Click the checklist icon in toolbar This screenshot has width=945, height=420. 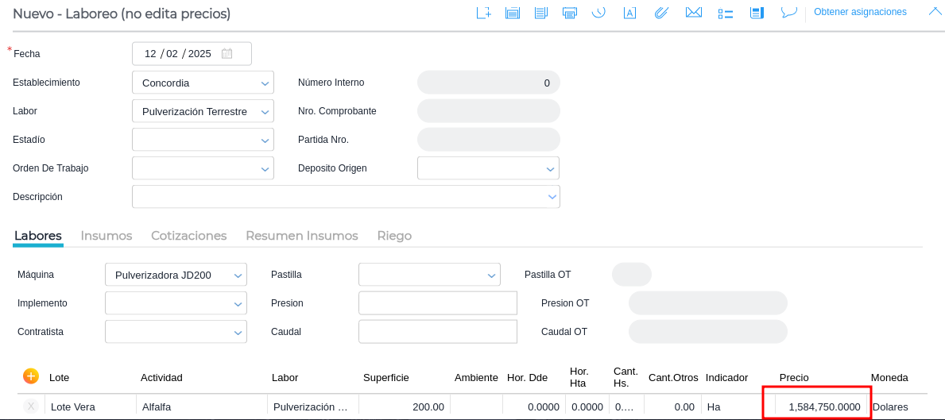point(725,13)
